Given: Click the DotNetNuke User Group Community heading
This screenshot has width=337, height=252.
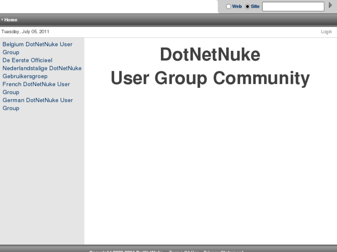Looking at the screenshot, I should tap(210, 66).
